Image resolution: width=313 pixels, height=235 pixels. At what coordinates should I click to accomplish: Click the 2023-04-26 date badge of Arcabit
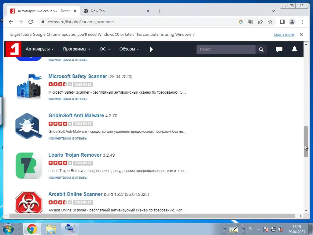point(83,202)
